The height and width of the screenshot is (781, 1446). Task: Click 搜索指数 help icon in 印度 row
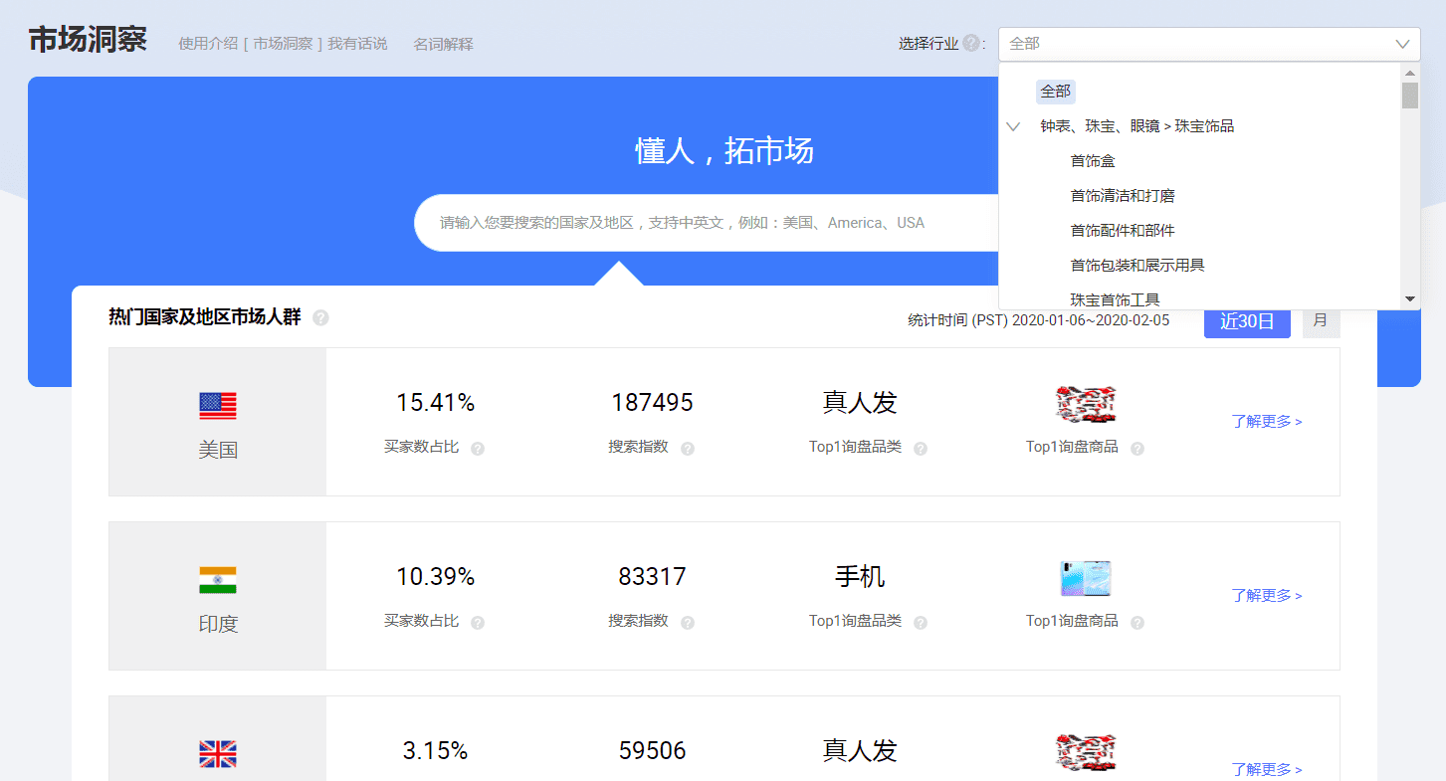coord(688,623)
